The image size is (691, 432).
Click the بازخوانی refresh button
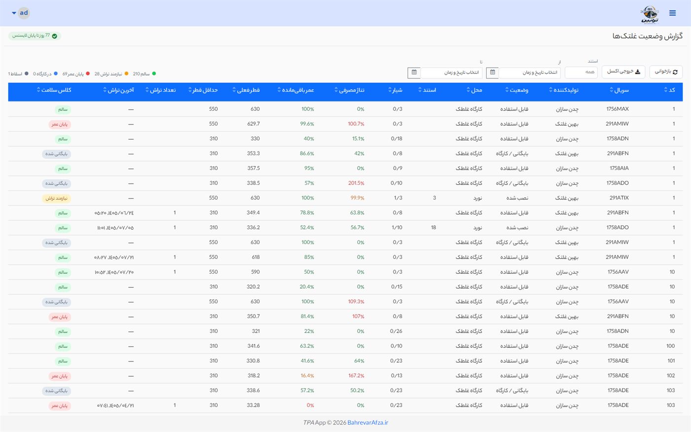666,72
